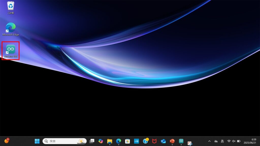Image resolution: width=260 pixels, height=146 pixels.
Task: Open PowerPoint from the taskbar
Action: pos(172,141)
